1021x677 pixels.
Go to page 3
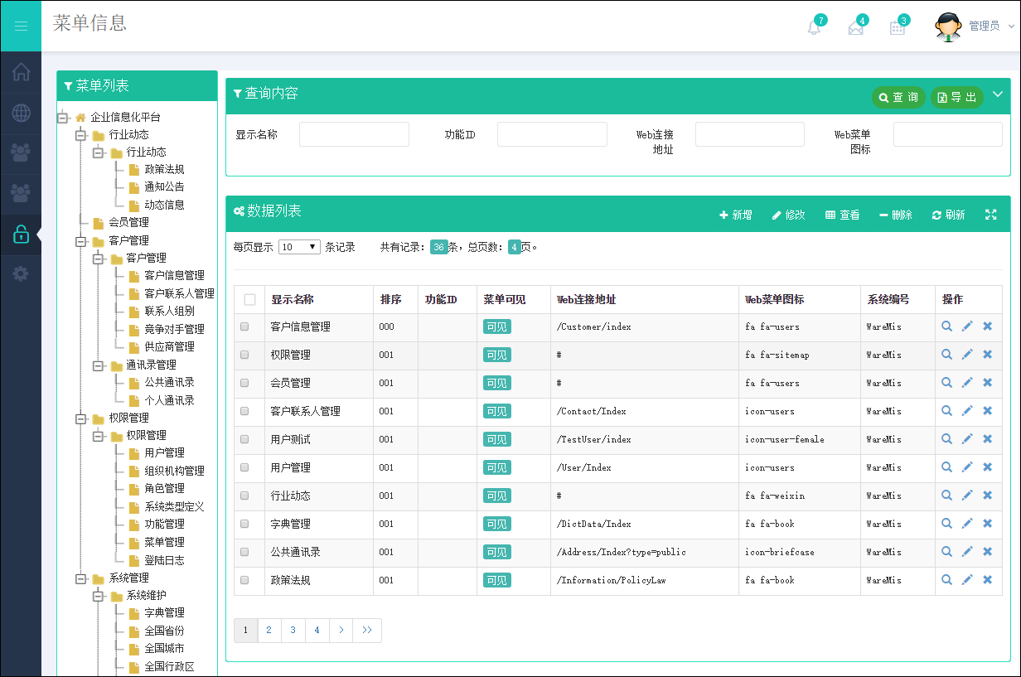(x=293, y=631)
